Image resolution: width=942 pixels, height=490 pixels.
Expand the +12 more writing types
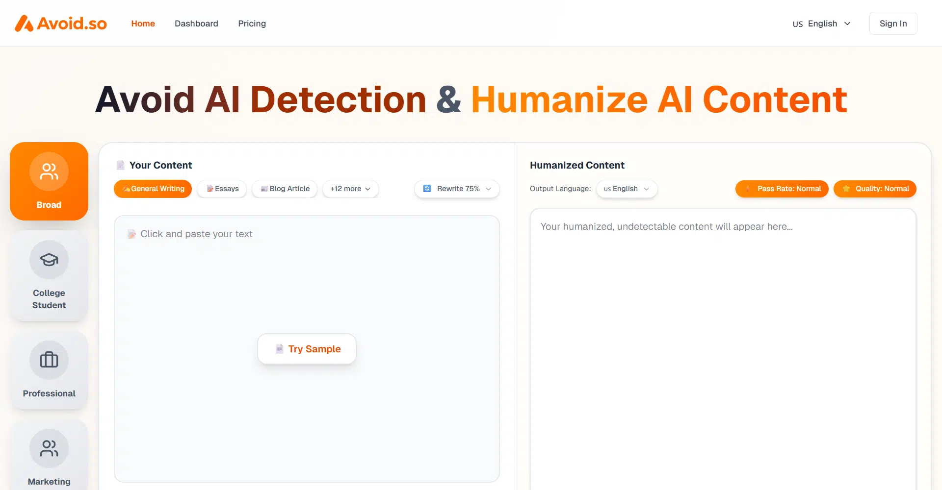pyautogui.click(x=350, y=189)
